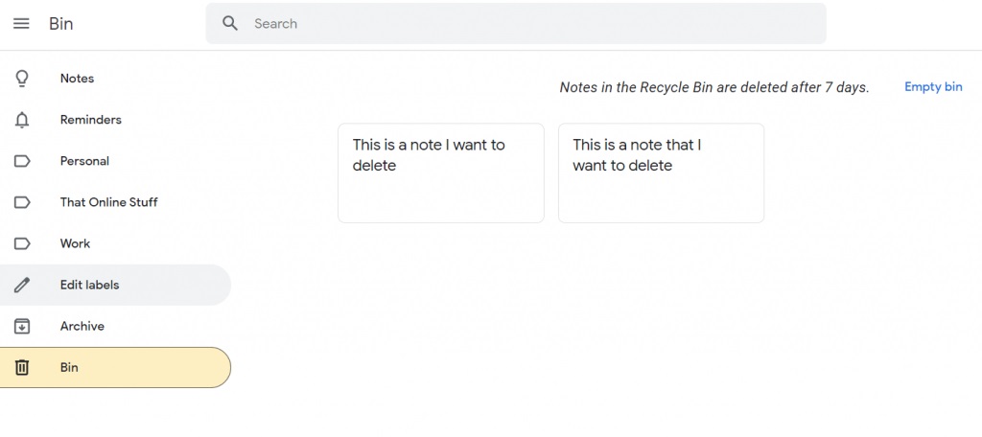This screenshot has height=437, width=982.
Task: Click the That Online Stuff label icon
Action: (22, 202)
